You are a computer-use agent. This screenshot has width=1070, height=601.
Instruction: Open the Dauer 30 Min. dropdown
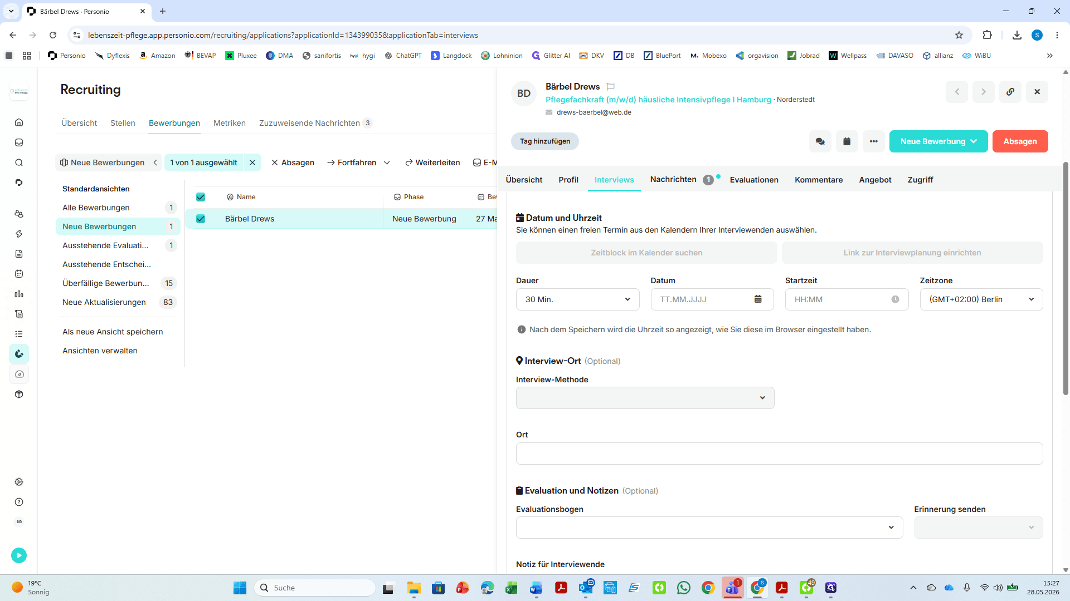coord(577,299)
